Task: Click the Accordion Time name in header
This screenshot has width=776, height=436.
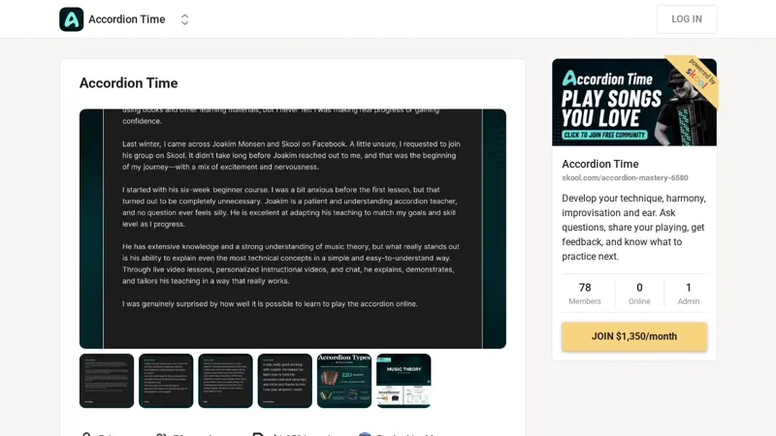Action: 127,19
